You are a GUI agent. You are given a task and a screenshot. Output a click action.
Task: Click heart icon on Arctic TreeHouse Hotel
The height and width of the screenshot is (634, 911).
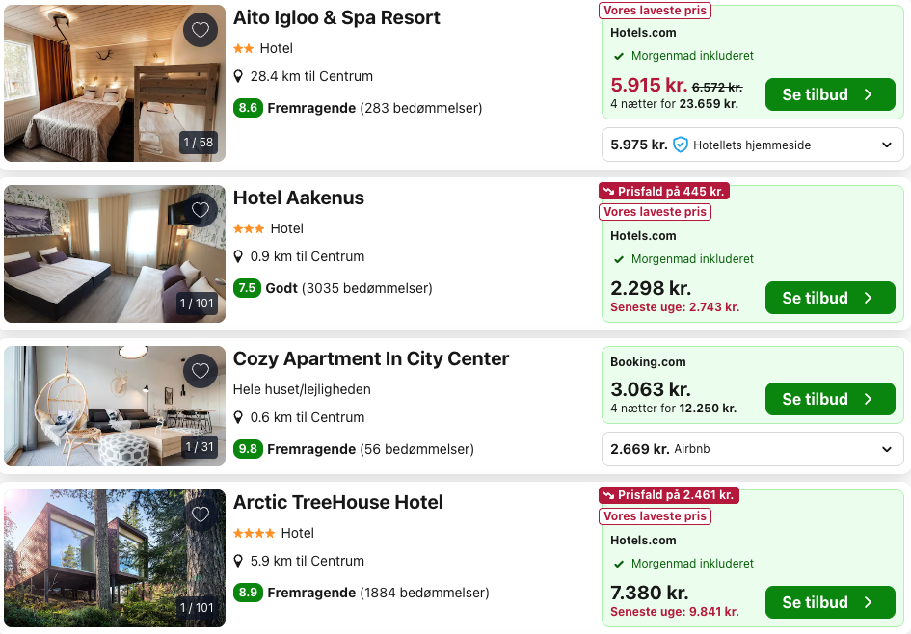tap(201, 515)
